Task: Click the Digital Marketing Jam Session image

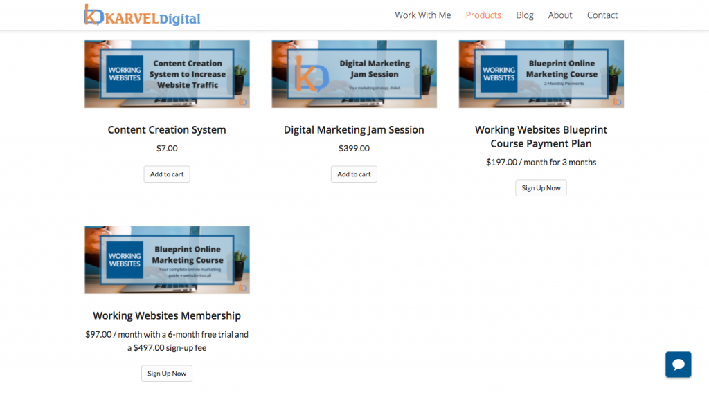Action: [354, 74]
